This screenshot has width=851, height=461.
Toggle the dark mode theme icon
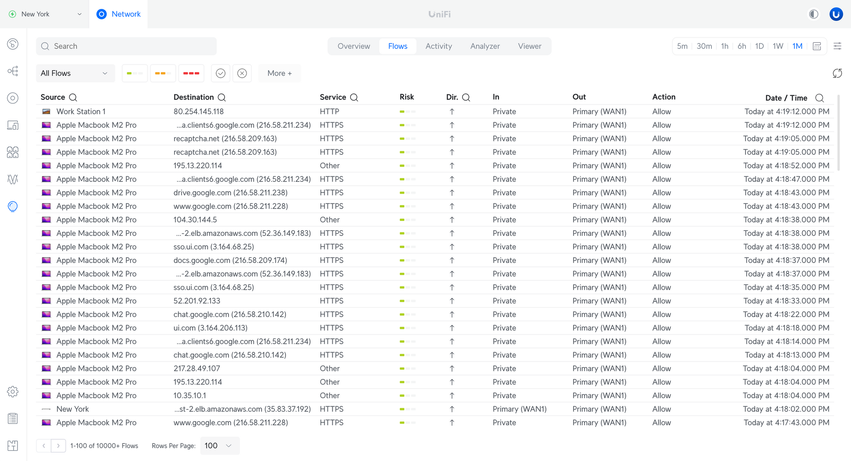click(814, 14)
